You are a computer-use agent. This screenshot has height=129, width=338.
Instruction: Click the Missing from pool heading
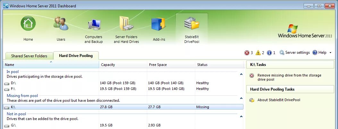click(x=22, y=96)
